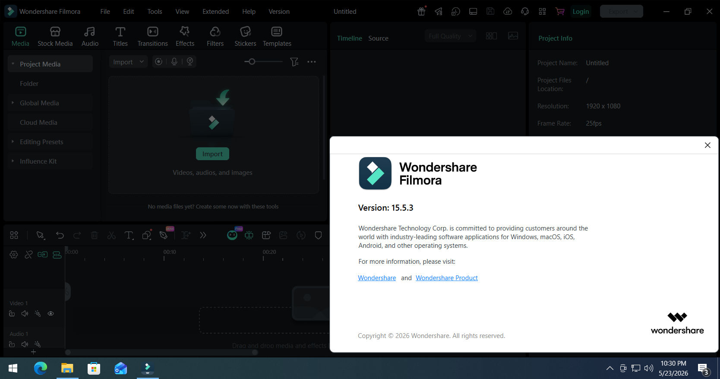Image resolution: width=720 pixels, height=379 pixels.
Task: Click the Login button
Action: pos(581,12)
